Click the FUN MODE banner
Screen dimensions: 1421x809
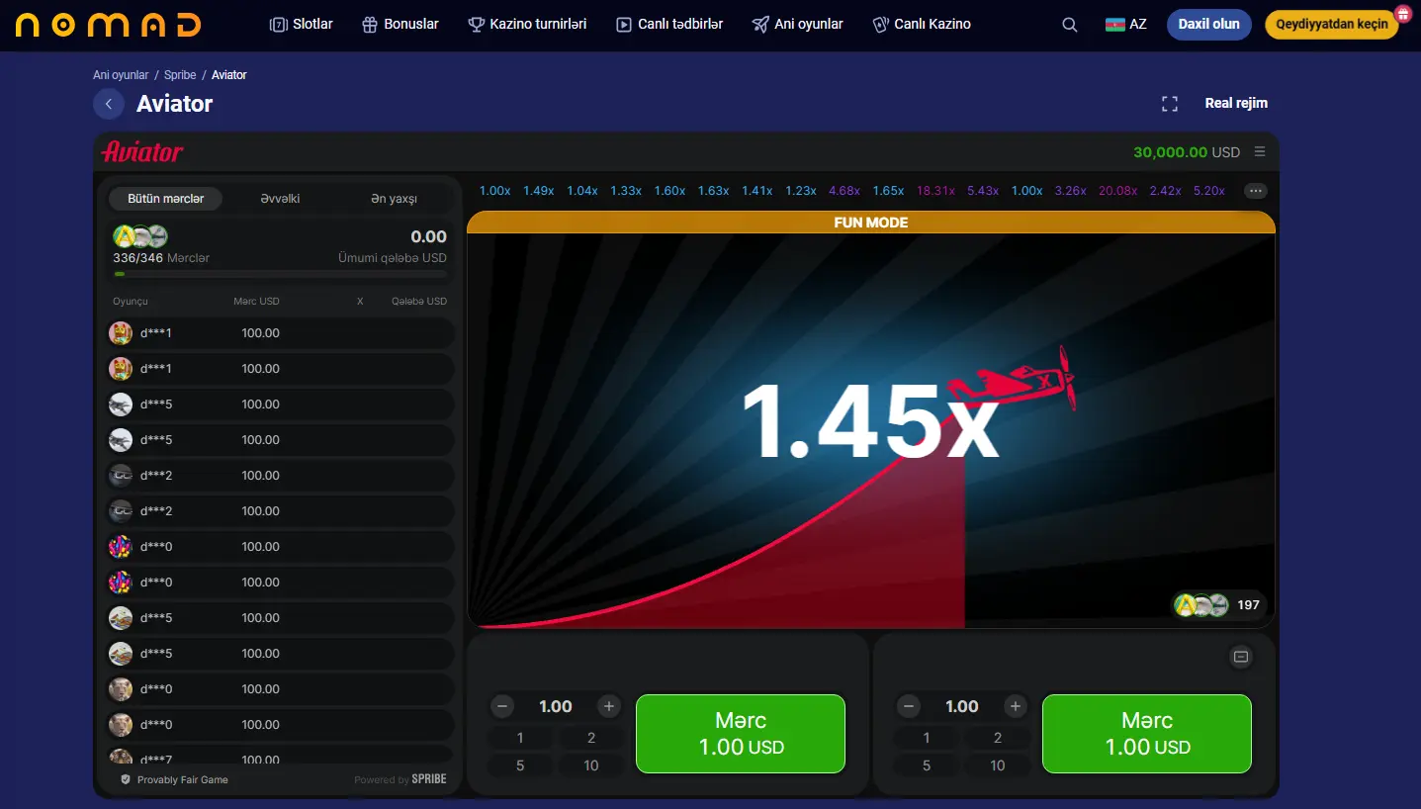(x=871, y=223)
